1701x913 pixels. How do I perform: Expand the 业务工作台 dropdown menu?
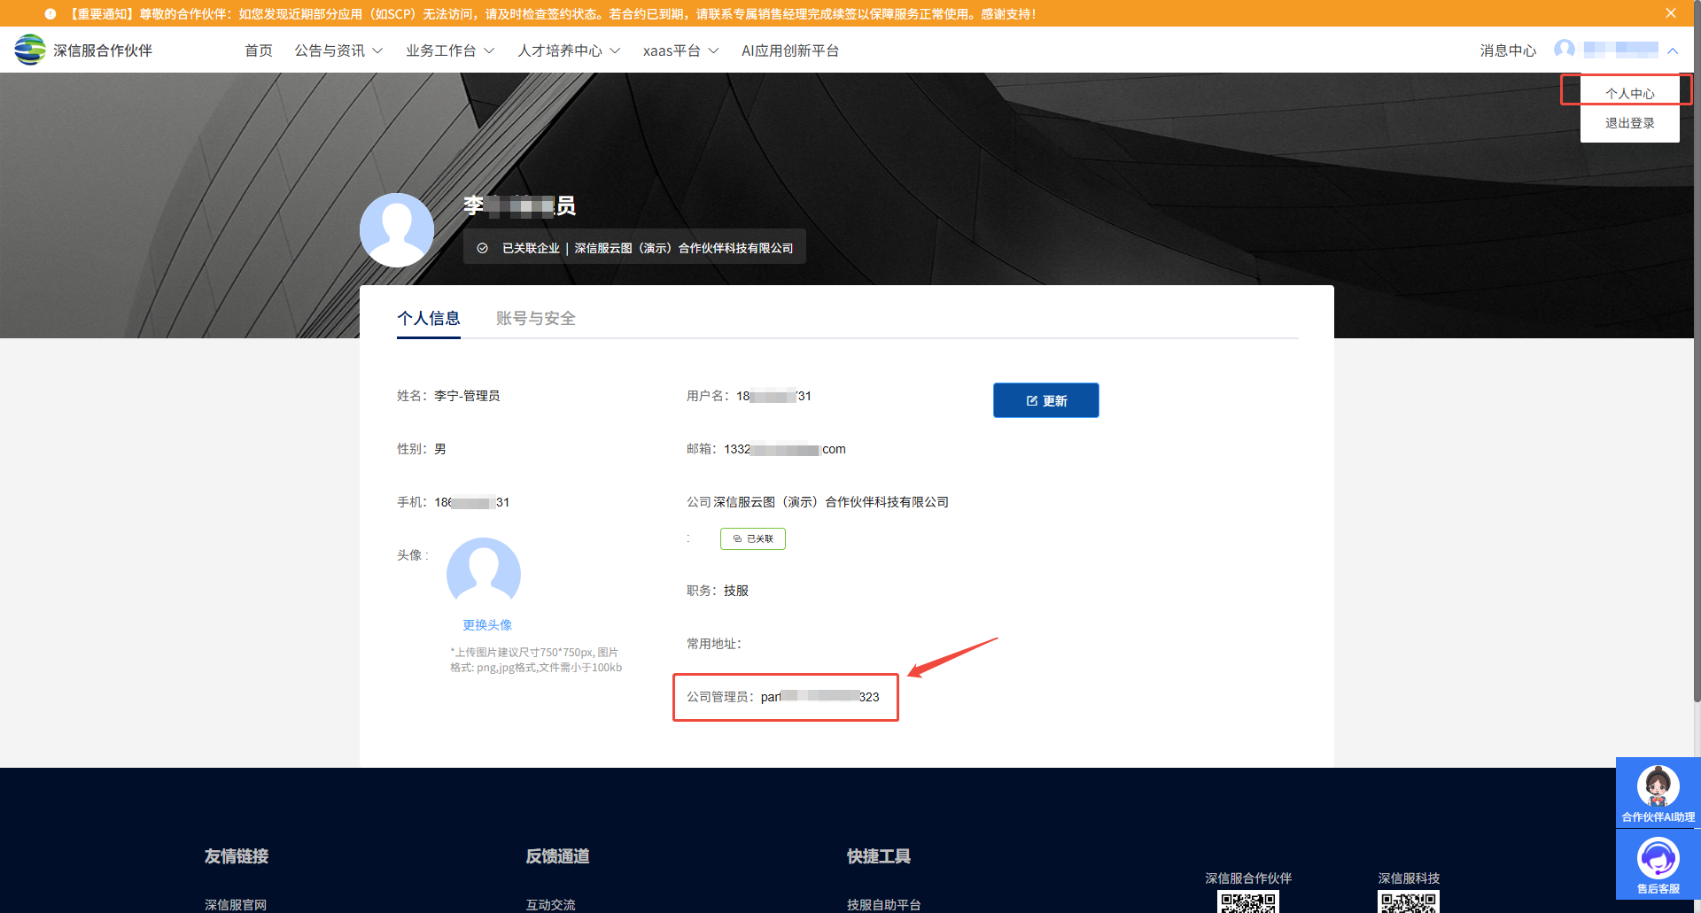tap(450, 50)
